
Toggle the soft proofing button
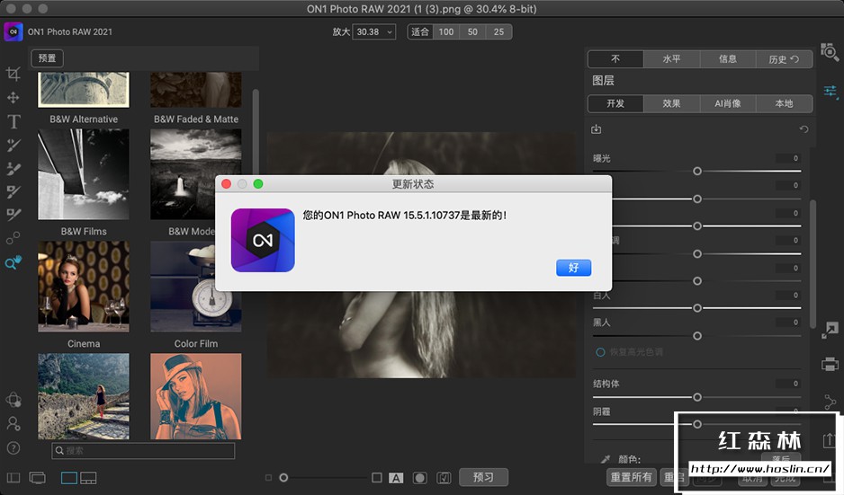coord(444,478)
